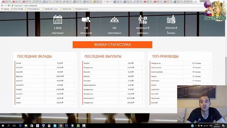The height and width of the screenshot is (128, 227).
Task: Click payout amount 2672.00 ₽
Action: 131,98
